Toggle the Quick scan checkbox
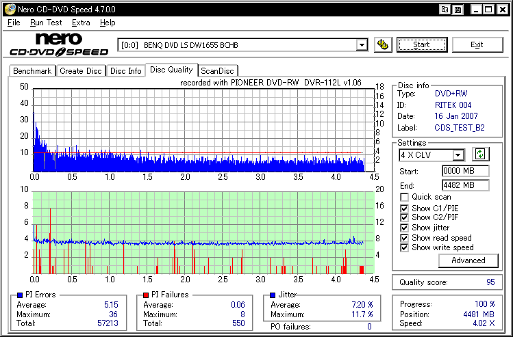This screenshot has height=337, width=513. pos(404,198)
